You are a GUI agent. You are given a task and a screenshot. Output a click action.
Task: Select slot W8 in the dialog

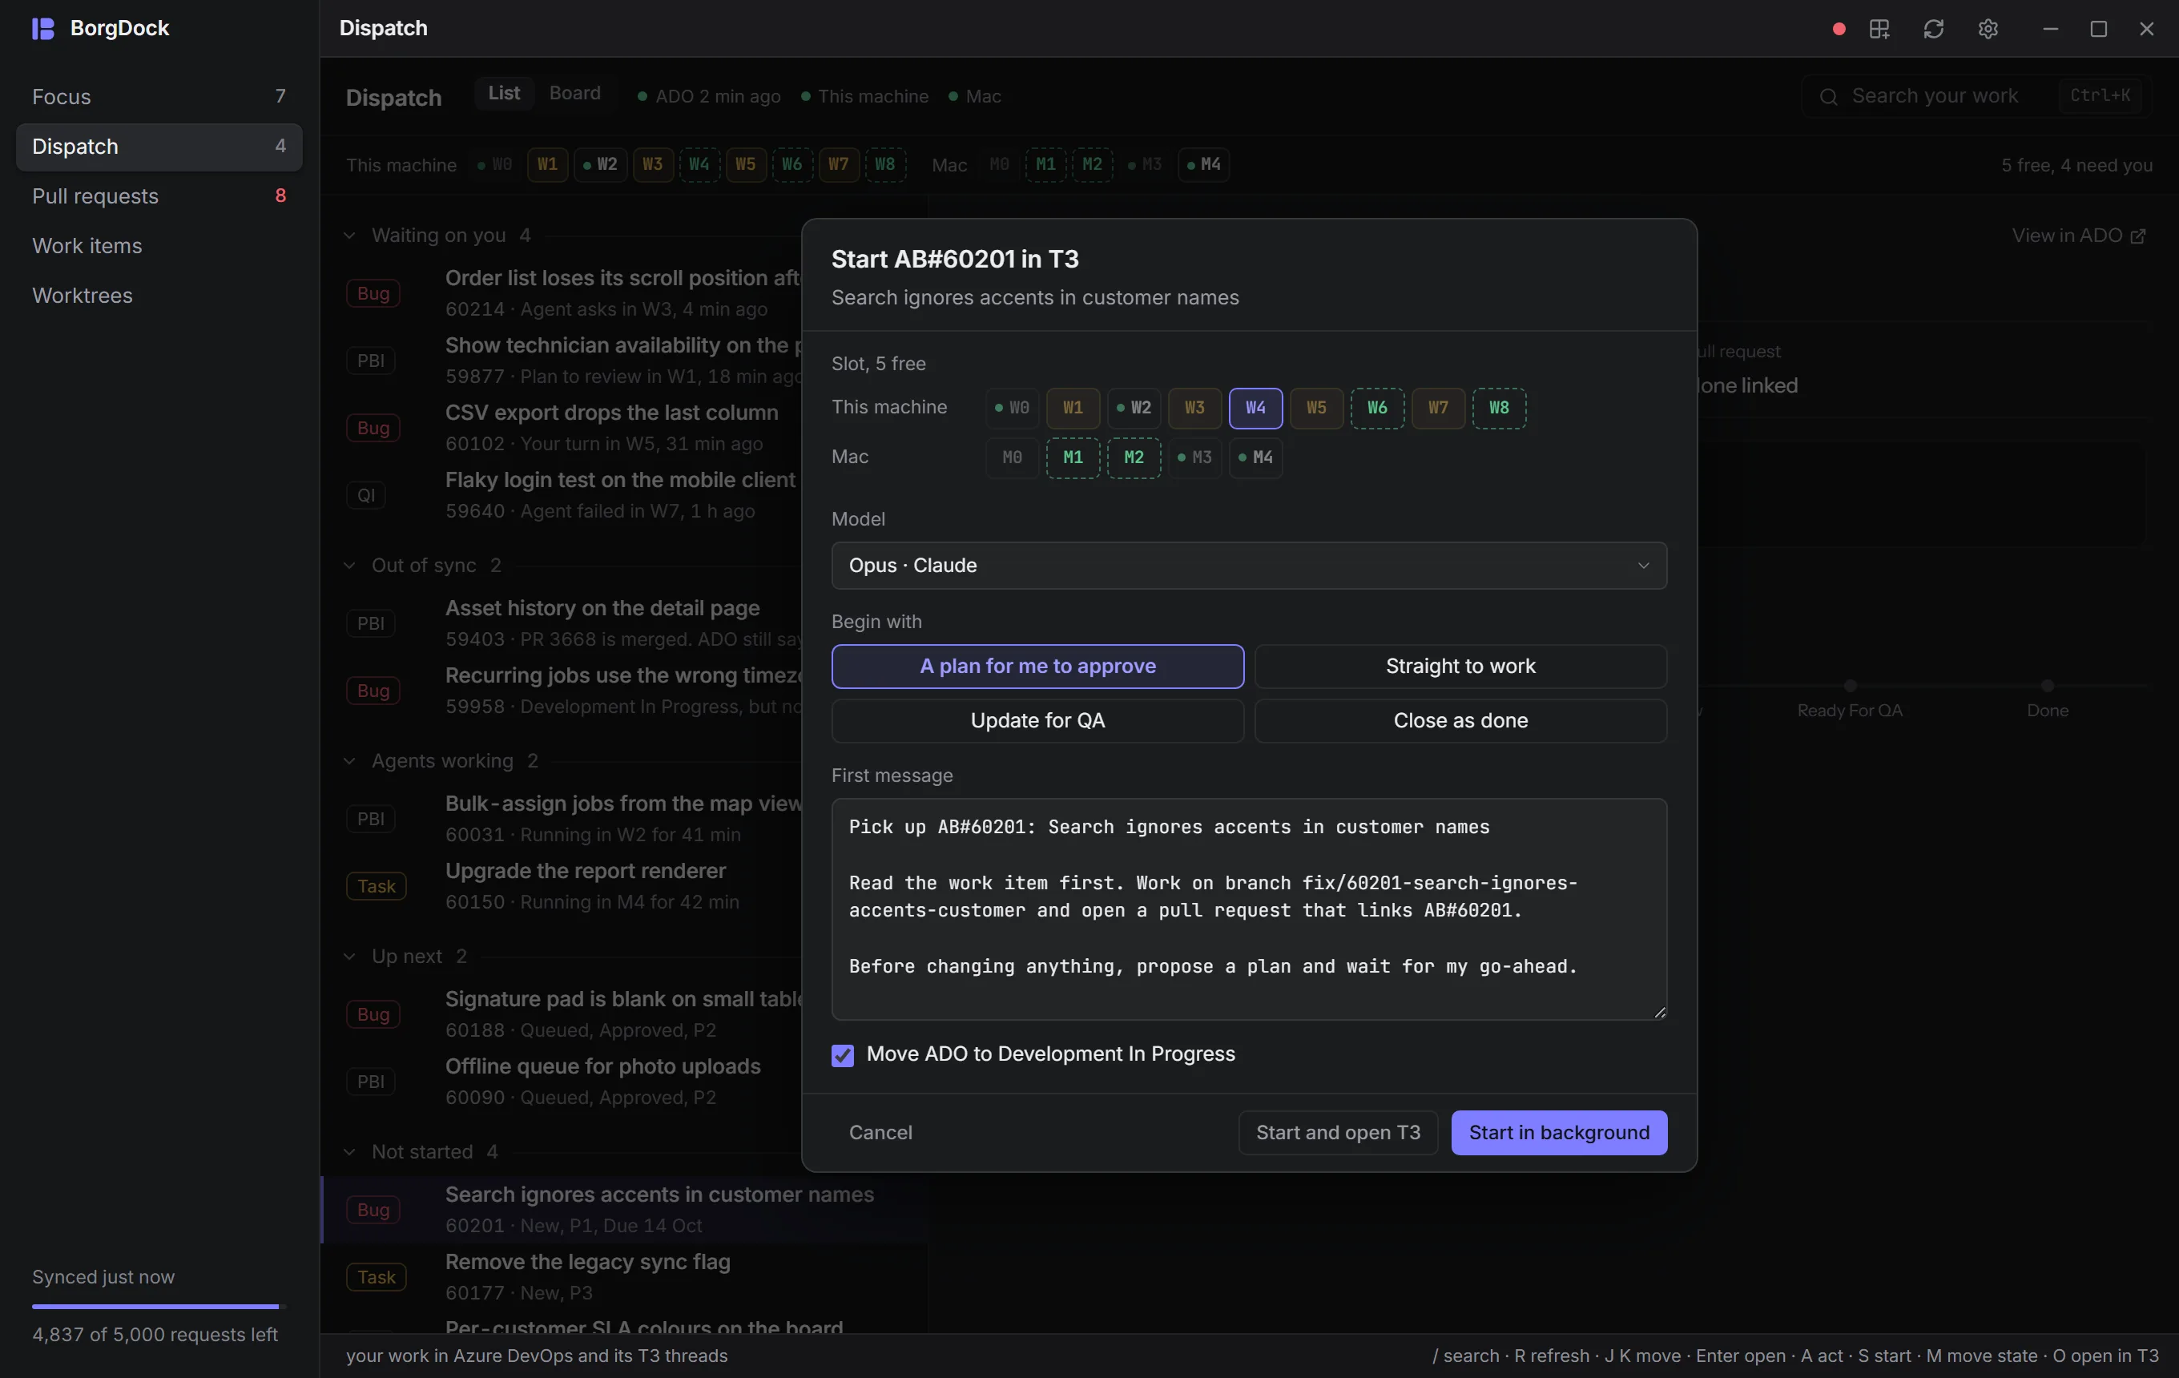(x=1499, y=408)
